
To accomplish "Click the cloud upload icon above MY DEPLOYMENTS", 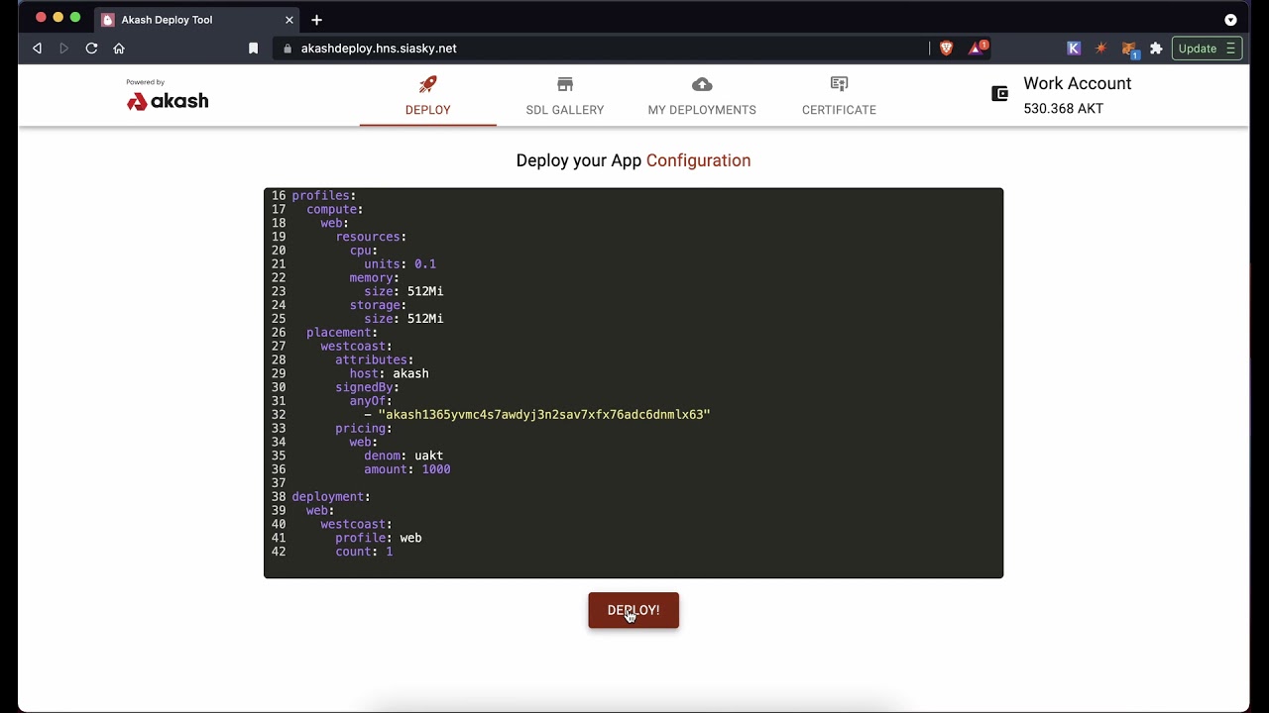I will (x=702, y=84).
